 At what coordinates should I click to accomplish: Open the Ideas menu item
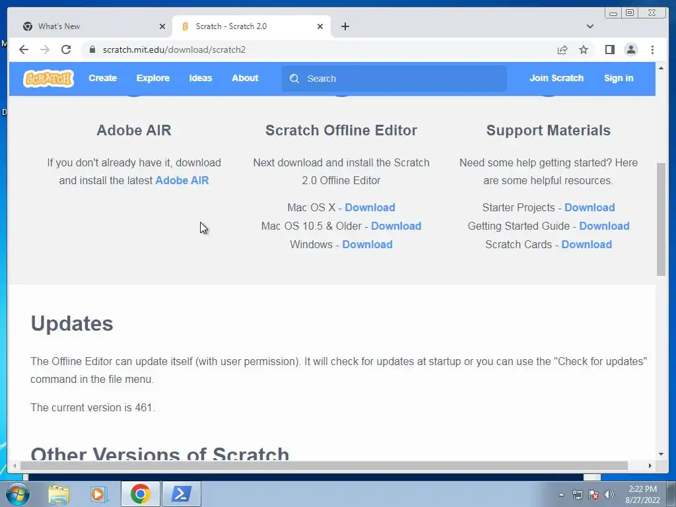pos(201,78)
